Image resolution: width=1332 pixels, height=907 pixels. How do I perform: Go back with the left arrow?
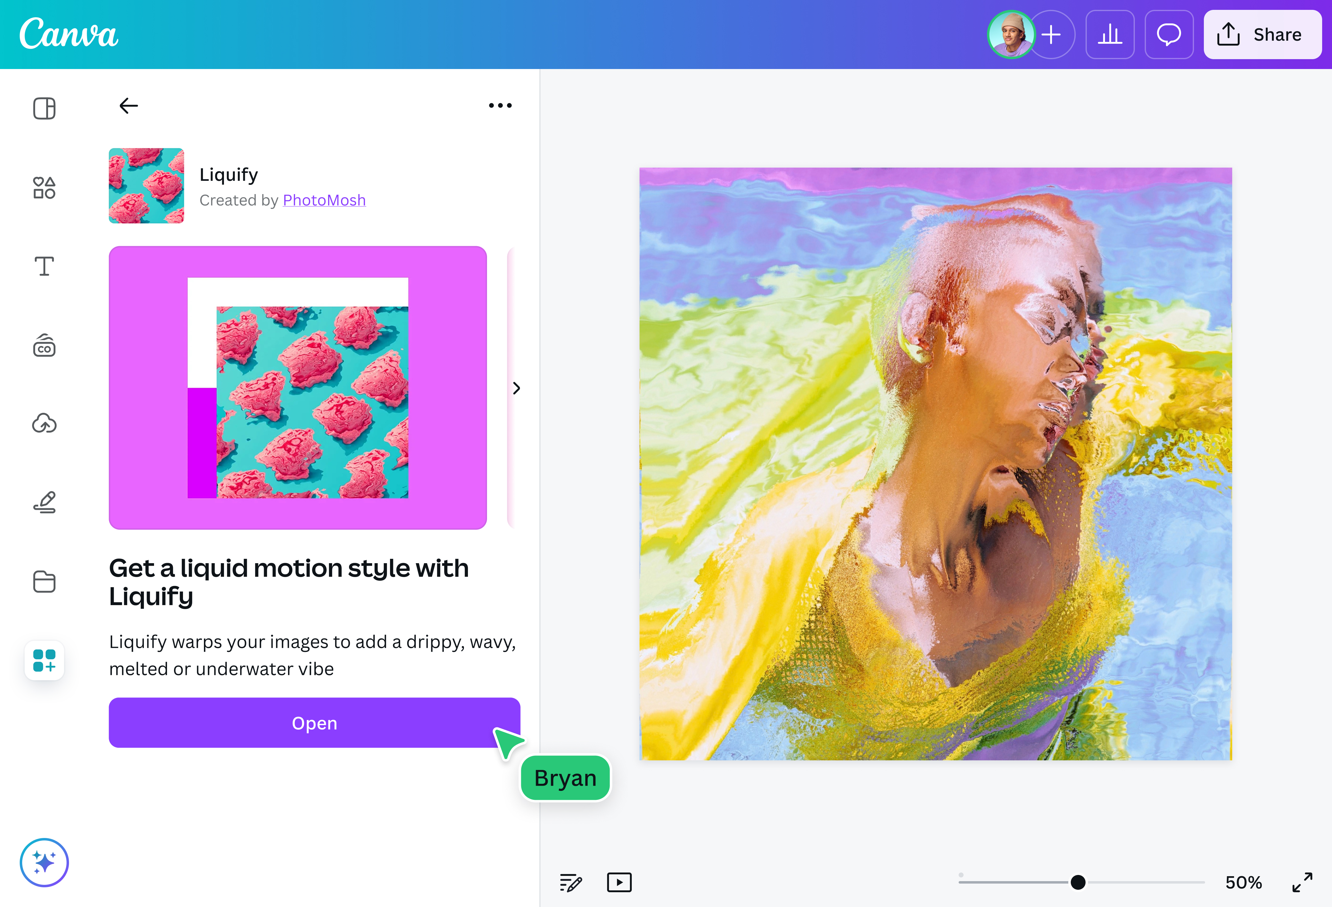coord(128,105)
